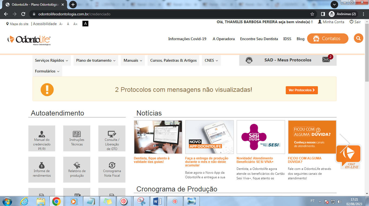369x206 pixels.
Task: Open the Cronograma Nota Fiscal tile
Action: (112, 170)
